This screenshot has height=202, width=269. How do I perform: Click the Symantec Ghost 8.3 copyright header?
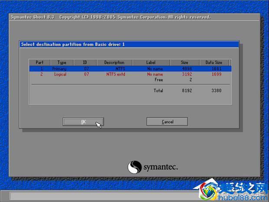pos(111,17)
